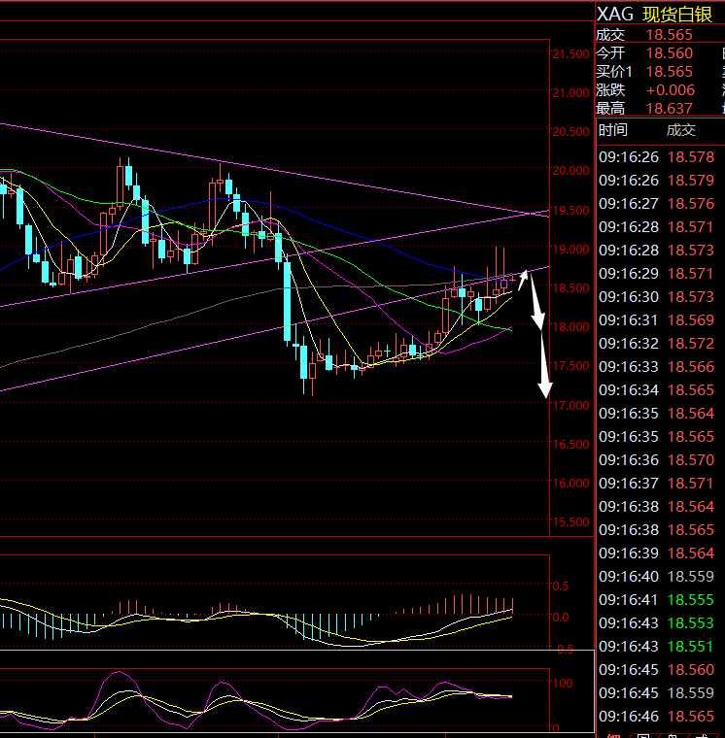Click the 21.000 price axis label

click(570, 92)
